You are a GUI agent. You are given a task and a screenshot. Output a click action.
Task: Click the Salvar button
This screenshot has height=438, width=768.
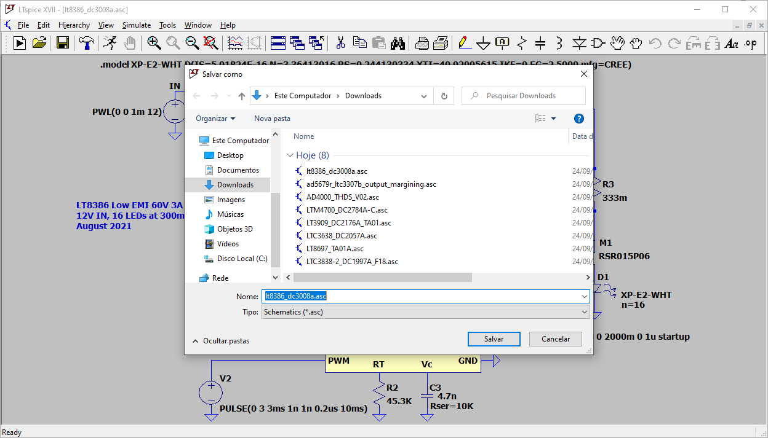[494, 339]
